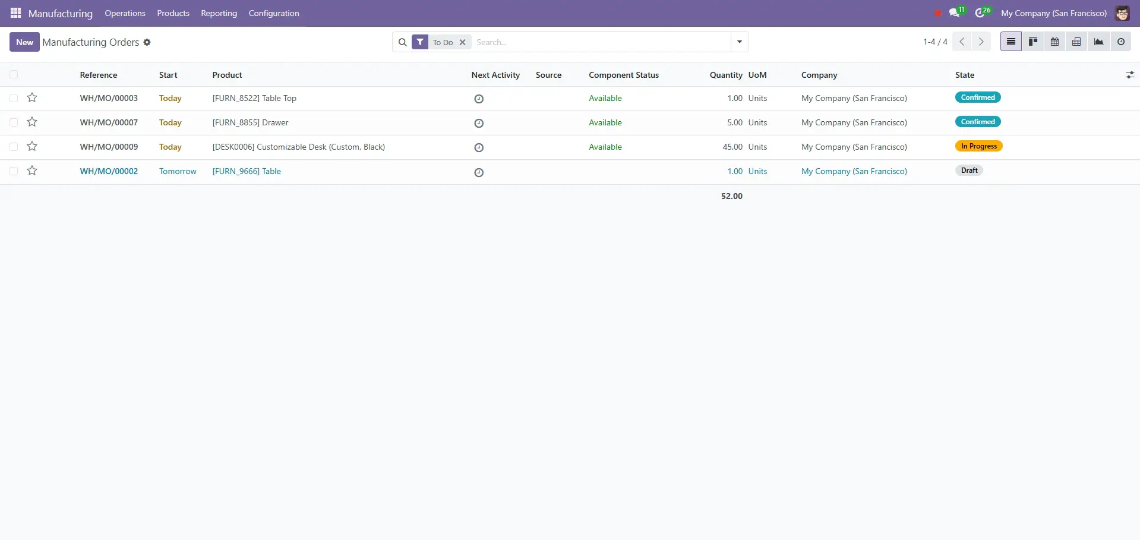Check the box for WH/MO/00007 row
1140x540 pixels.
[x=14, y=122]
